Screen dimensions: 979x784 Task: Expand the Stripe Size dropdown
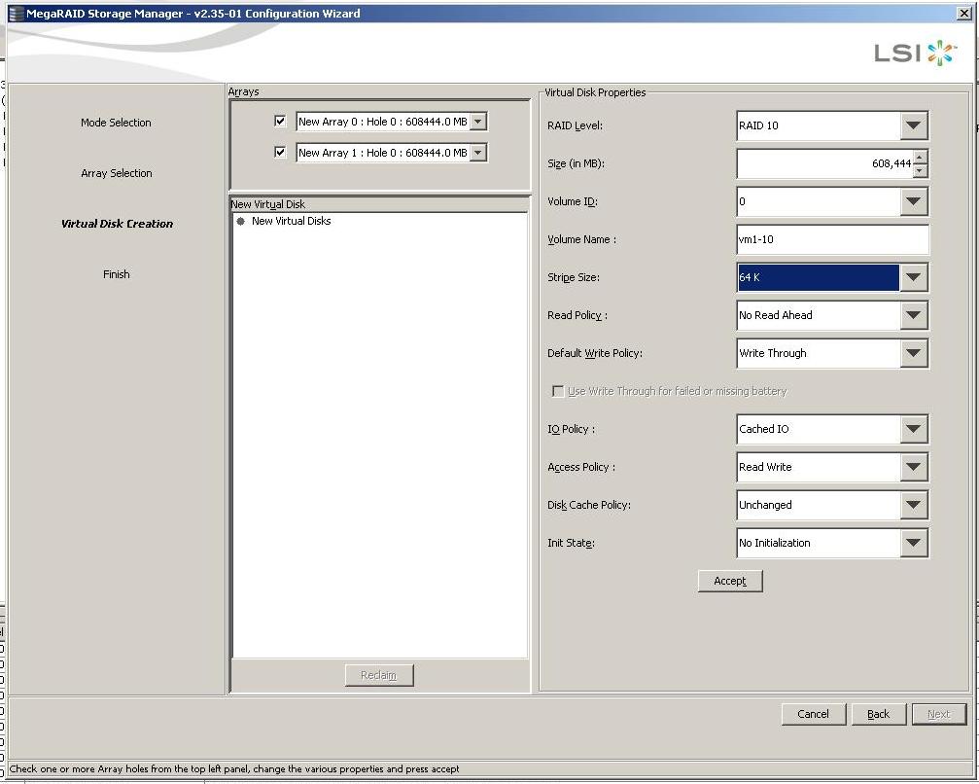[912, 277]
